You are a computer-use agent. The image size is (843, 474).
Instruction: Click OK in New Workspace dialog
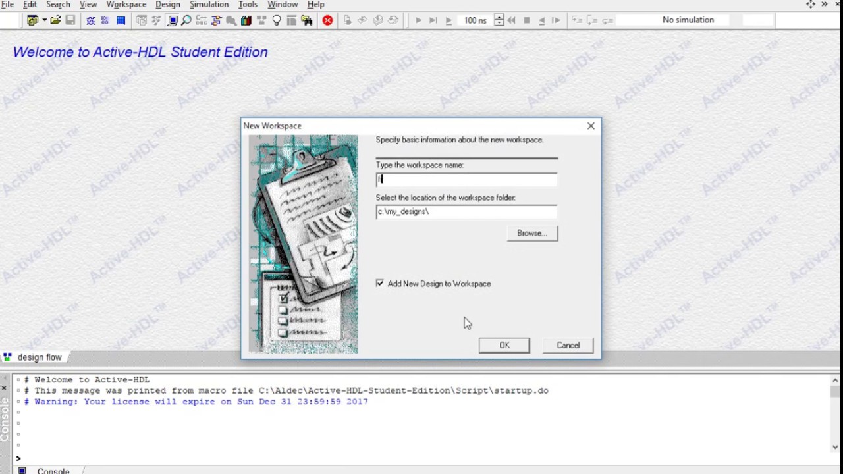pos(504,345)
